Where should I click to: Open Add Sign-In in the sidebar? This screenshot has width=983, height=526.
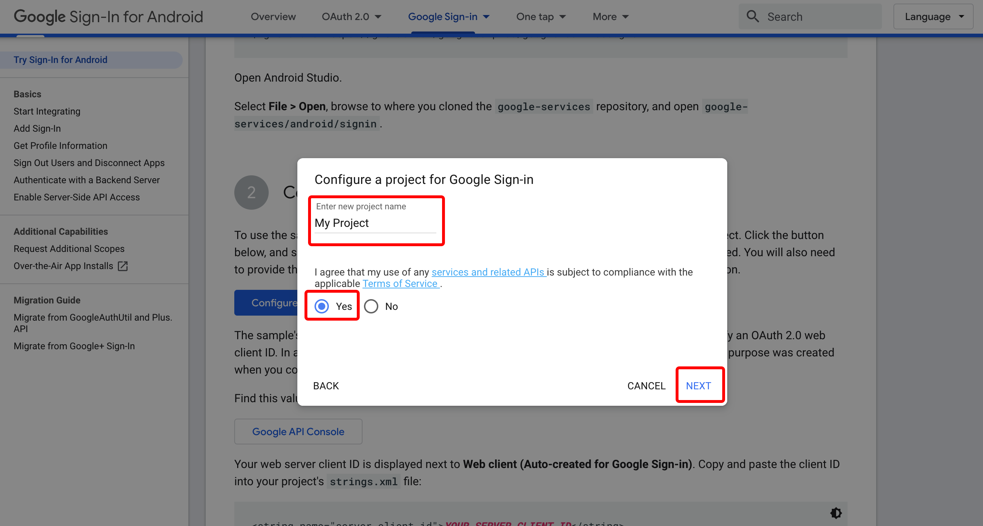[x=37, y=128]
